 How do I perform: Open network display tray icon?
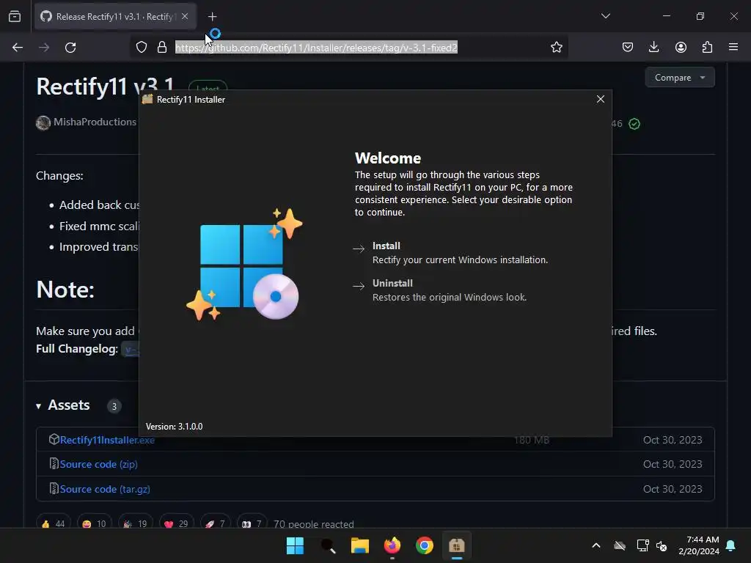[642, 545]
